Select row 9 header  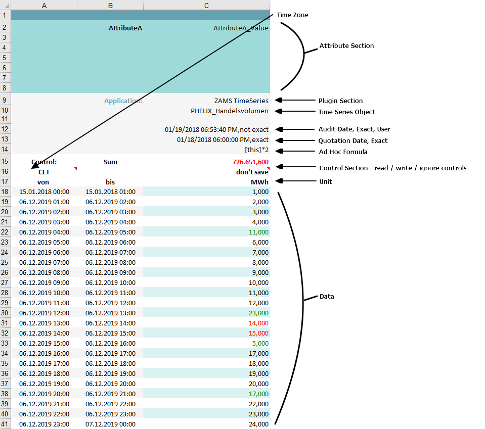5,101
